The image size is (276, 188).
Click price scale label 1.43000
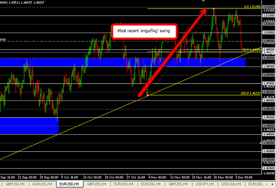pyautogui.click(x=269, y=151)
